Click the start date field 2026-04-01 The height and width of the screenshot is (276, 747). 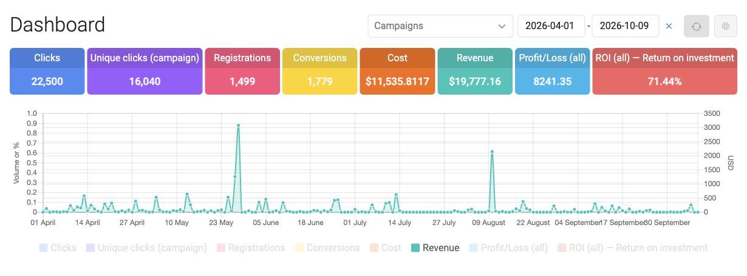551,26
